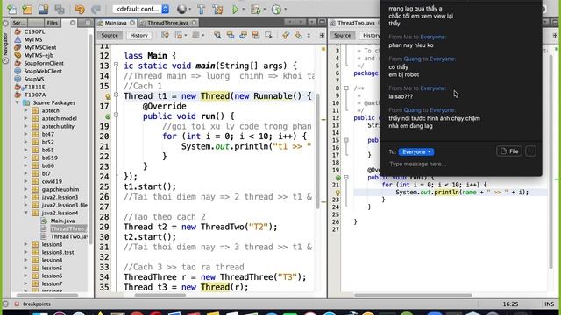Screen dimensions: 561x315
Task: Open the Ser... (Services) panel tab
Action: [19, 23]
